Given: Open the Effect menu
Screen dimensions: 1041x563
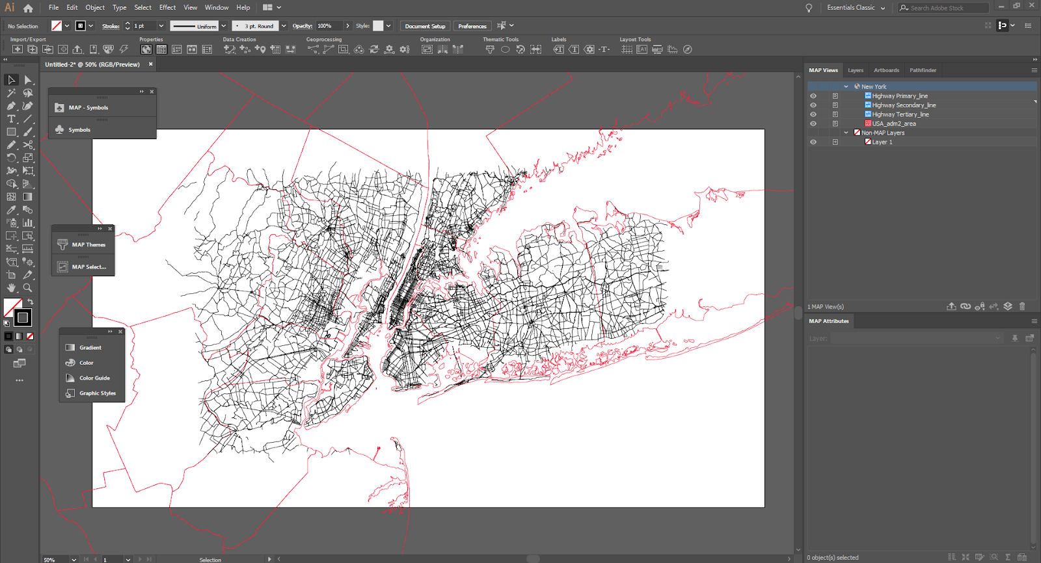Looking at the screenshot, I should 167,8.
